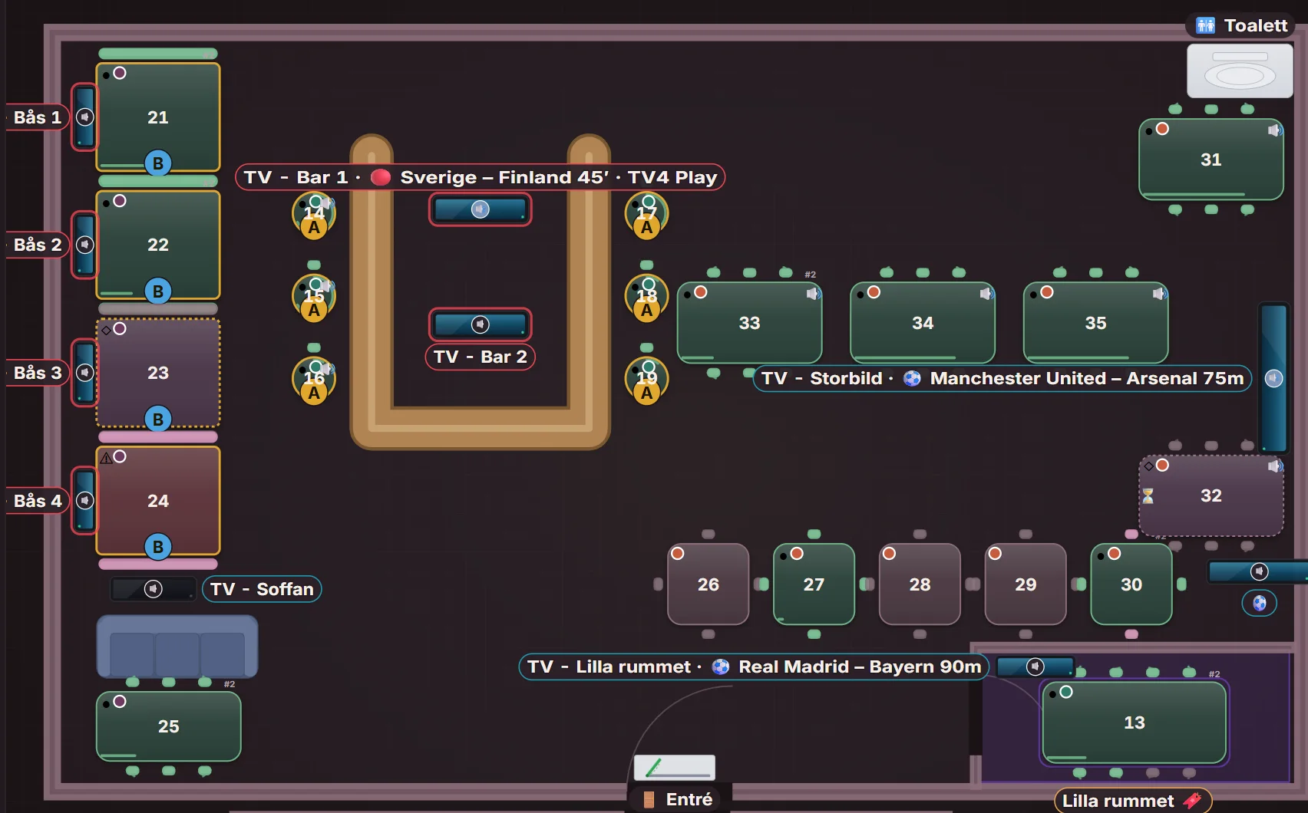Click the Toalett label

pos(1241,25)
